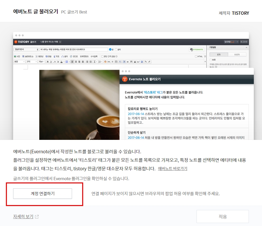Open the 본문 paragraph style dropdown

[19, 62]
